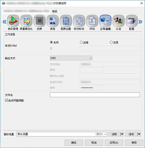Expand the 读取 button dropdown arrow

[122, 134]
